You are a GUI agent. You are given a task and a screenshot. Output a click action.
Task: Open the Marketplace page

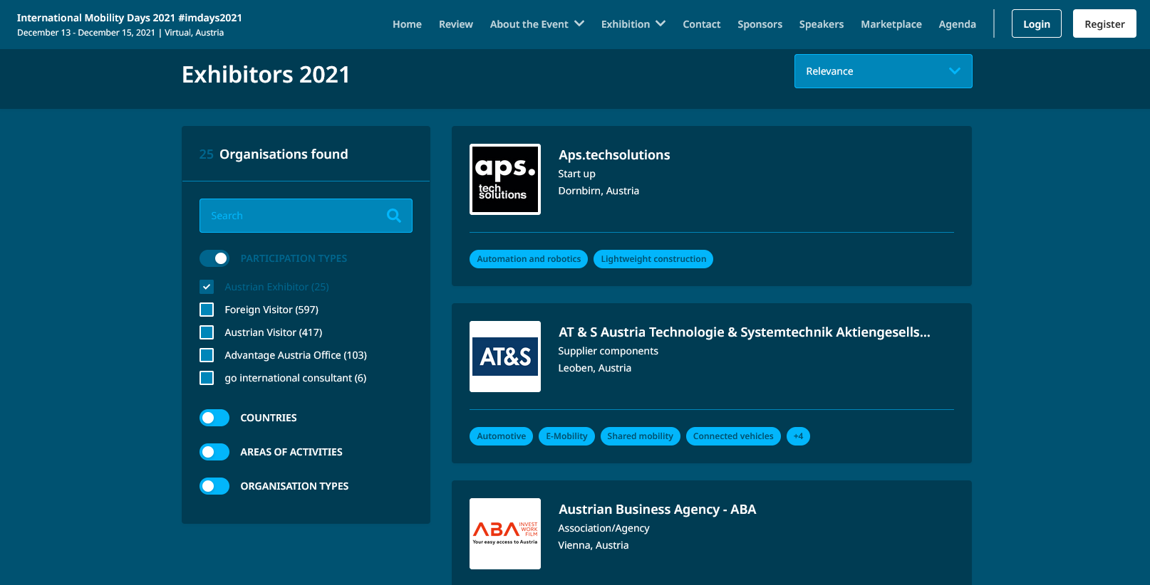(891, 24)
